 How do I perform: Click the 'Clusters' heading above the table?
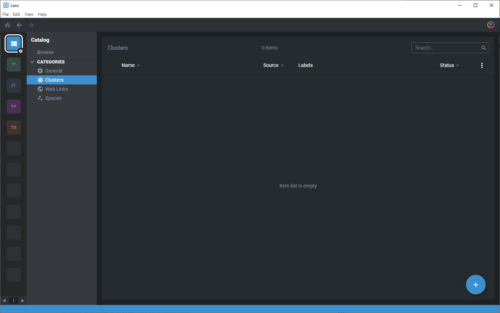(118, 48)
